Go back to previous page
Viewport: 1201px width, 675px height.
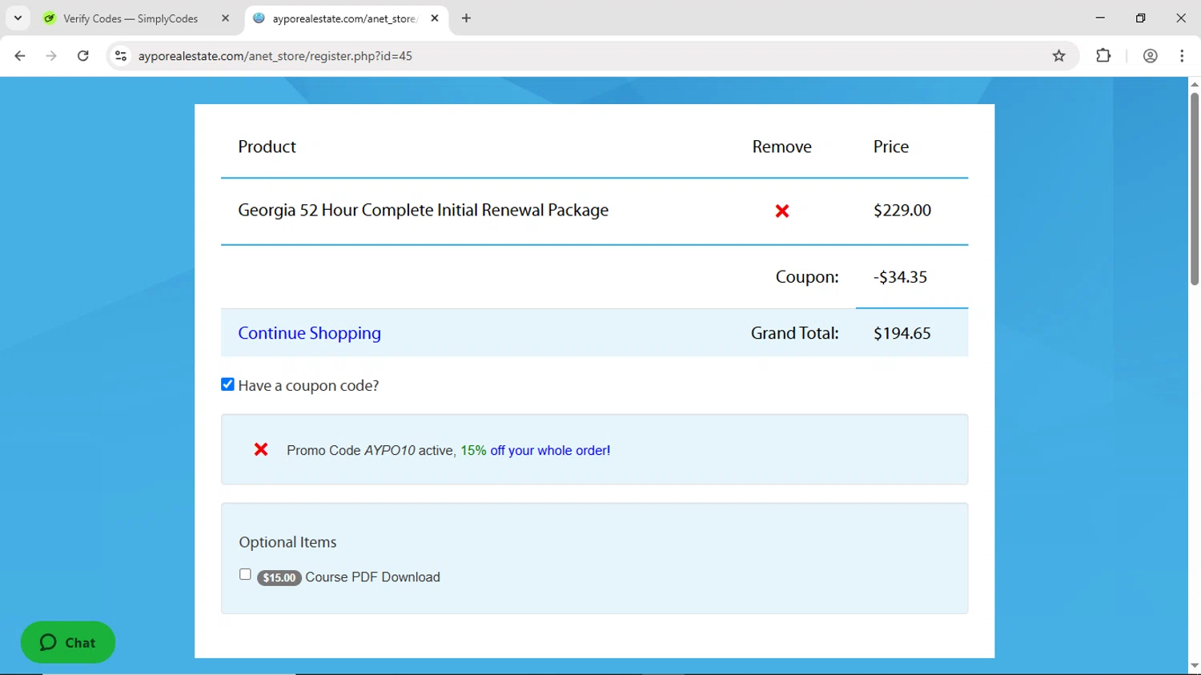tap(20, 56)
